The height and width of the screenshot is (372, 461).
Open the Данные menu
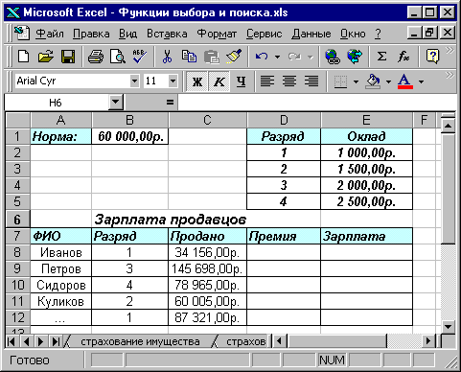pyautogui.click(x=311, y=34)
